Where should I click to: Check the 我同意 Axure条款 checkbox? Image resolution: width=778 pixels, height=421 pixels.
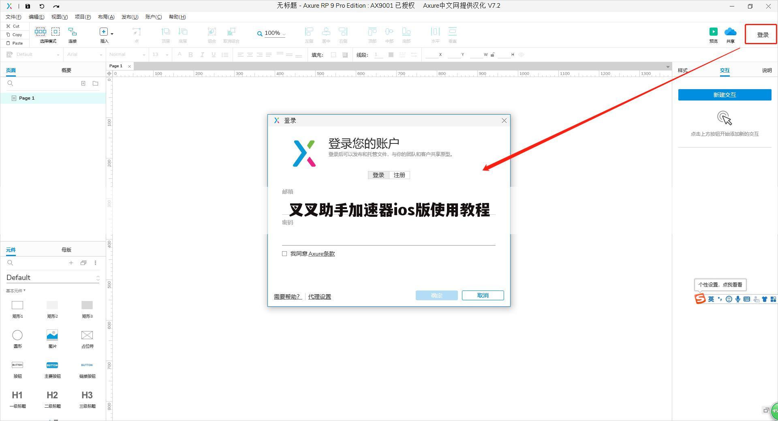[x=284, y=254]
